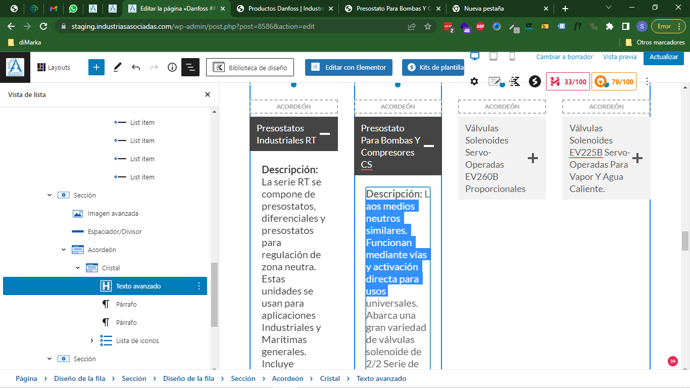Collapse the Sección at list bottom
The height and width of the screenshot is (388, 690).
(x=50, y=359)
